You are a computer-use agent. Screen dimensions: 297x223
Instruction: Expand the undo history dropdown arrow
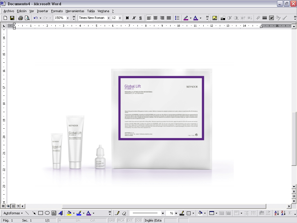click(x=40, y=18)
